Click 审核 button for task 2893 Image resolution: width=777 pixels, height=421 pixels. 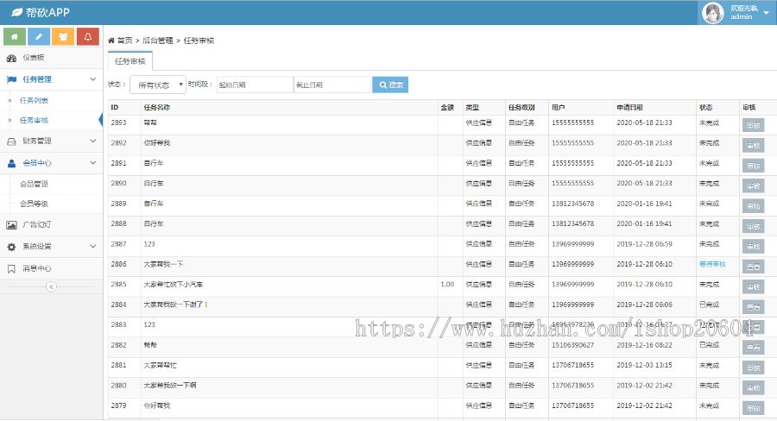point(753,125)
